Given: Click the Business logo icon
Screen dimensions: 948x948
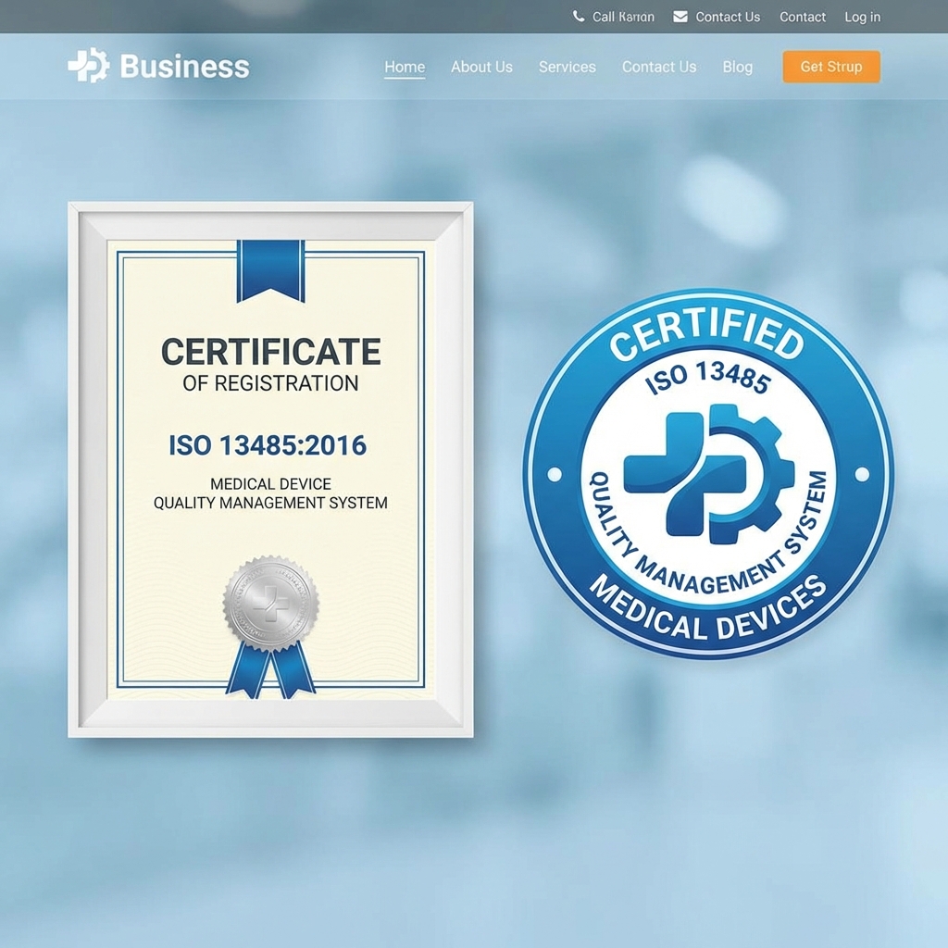Looking at the screenshot, I should click(88, 66).
